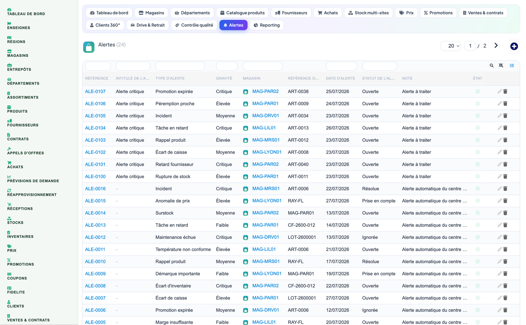Open the rows per page dropdown showing 20
The image size is (526, 325).
pos(451,46)
